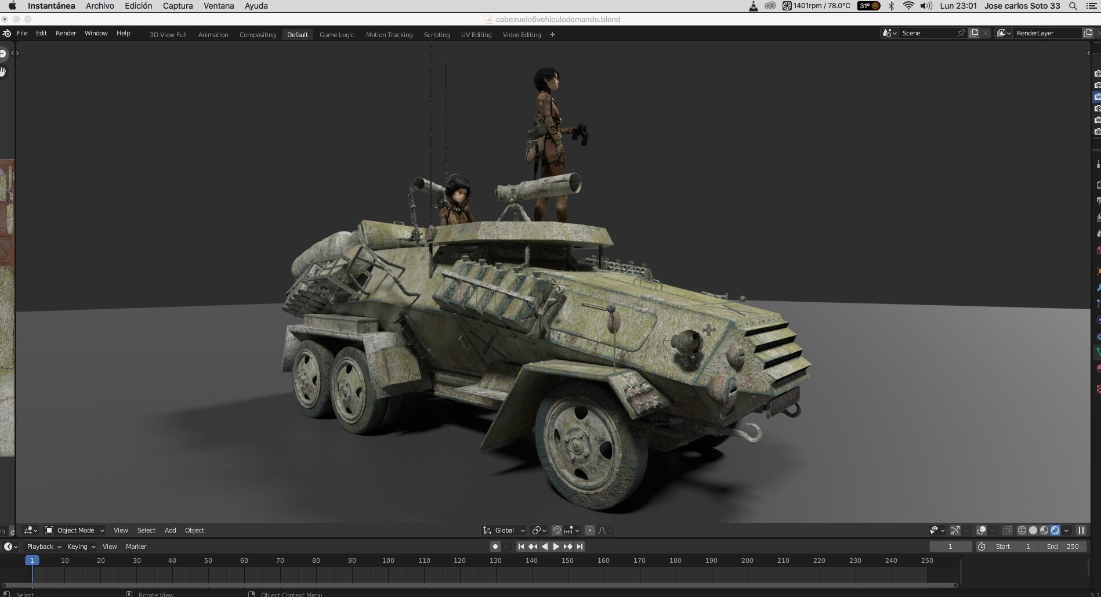The image size is (1101, 597).
Task: Open the 3D viewport editor type dropdown
Action: coord(30,530)
